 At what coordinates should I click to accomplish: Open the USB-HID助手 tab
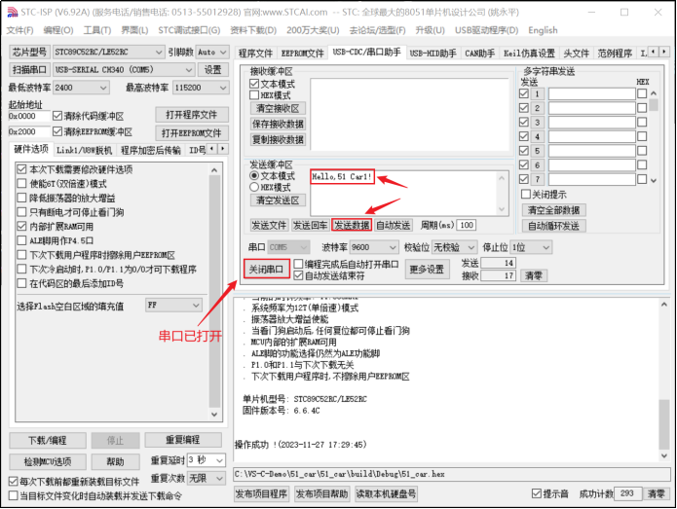(433, 54)
